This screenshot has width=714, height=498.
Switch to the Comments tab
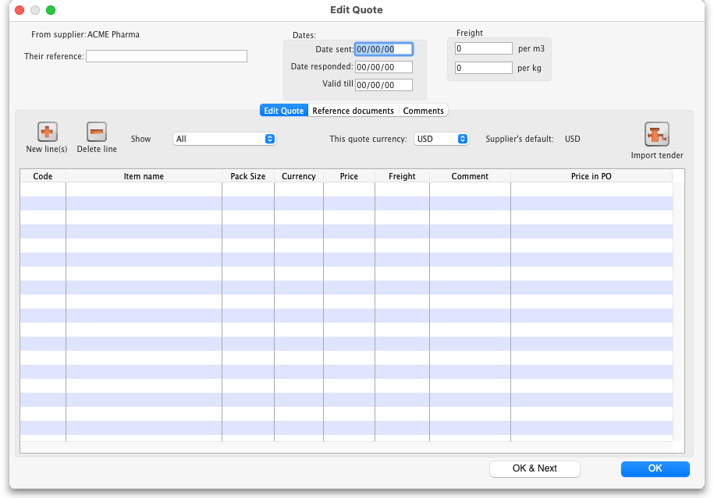pos(423,111)
